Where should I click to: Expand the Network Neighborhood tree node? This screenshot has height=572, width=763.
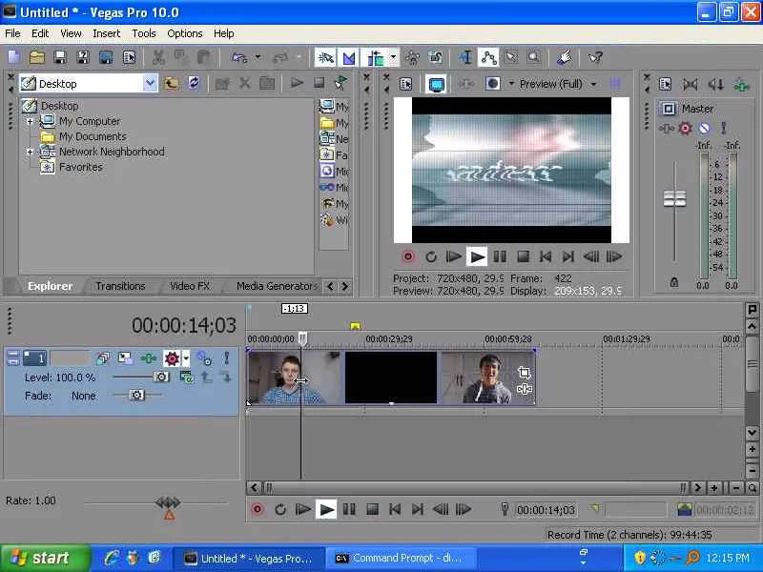(31, 152)
